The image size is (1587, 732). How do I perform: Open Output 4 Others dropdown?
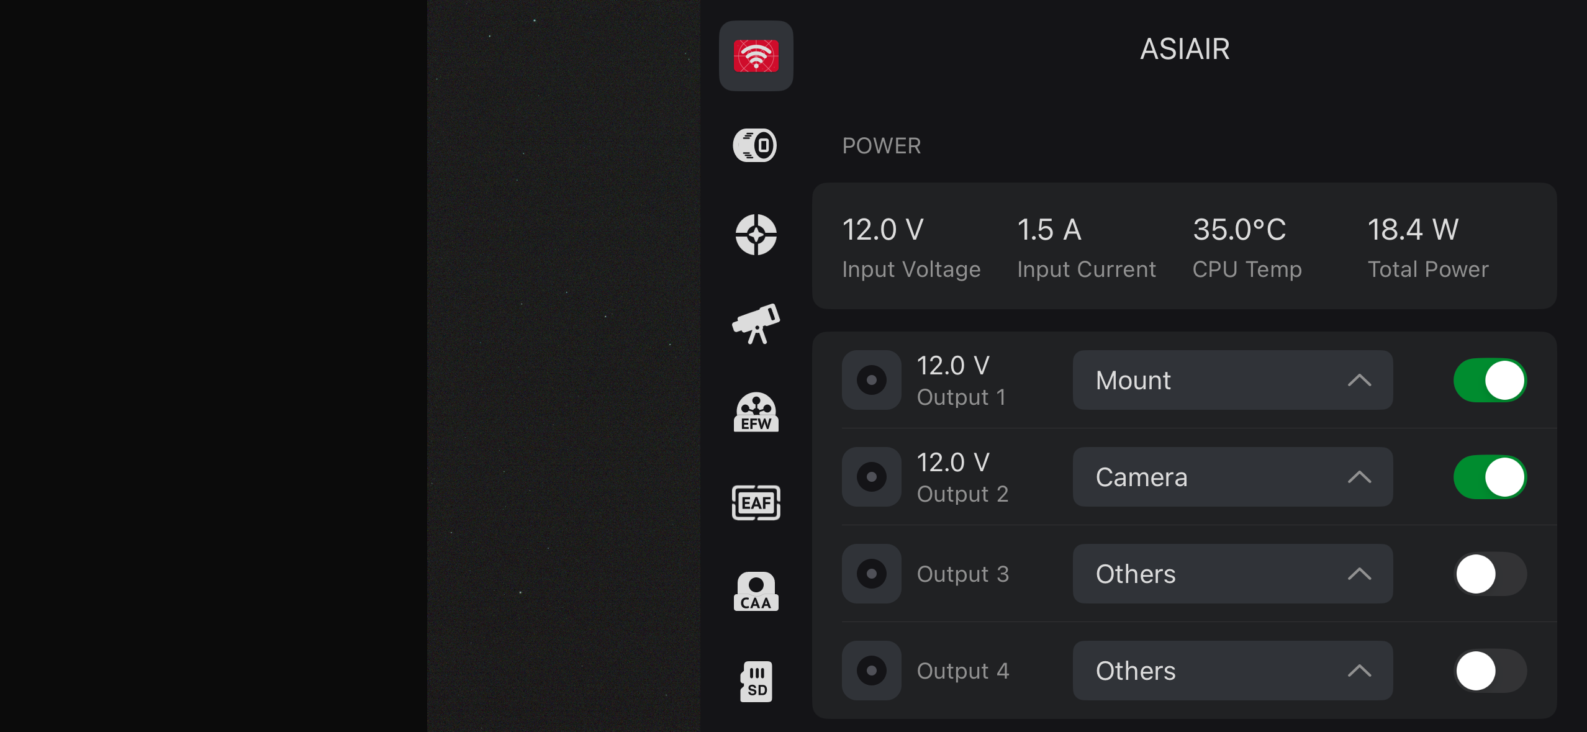coord(1232,671)
